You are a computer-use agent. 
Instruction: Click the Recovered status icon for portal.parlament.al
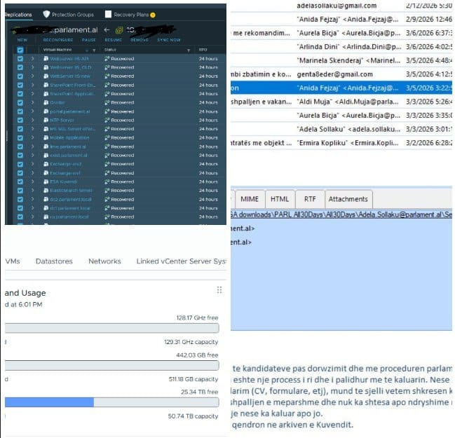106,111
